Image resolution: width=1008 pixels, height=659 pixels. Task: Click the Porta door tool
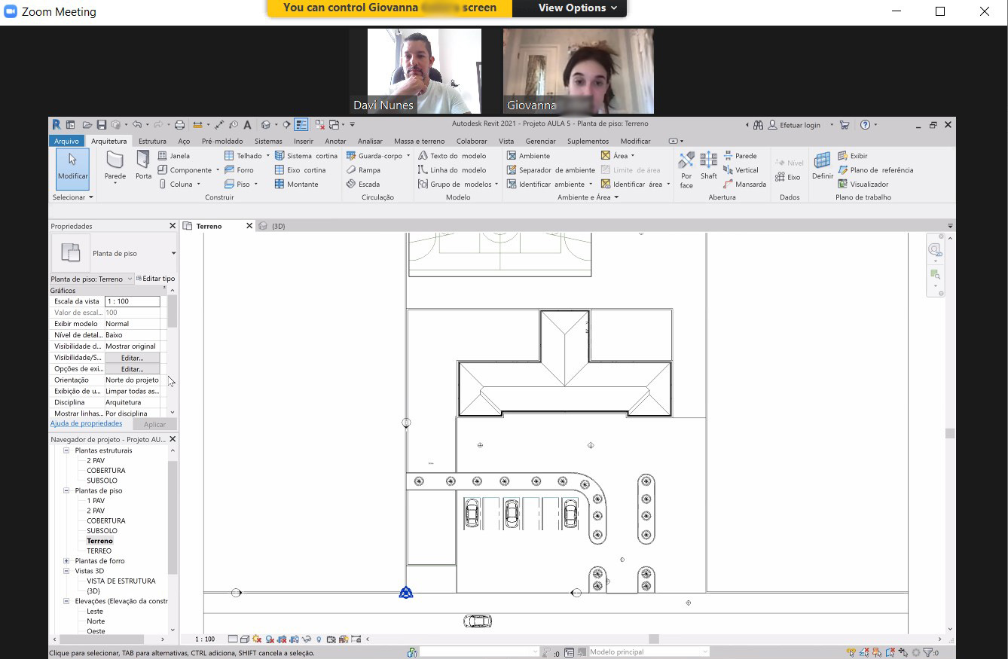(143, 165)
